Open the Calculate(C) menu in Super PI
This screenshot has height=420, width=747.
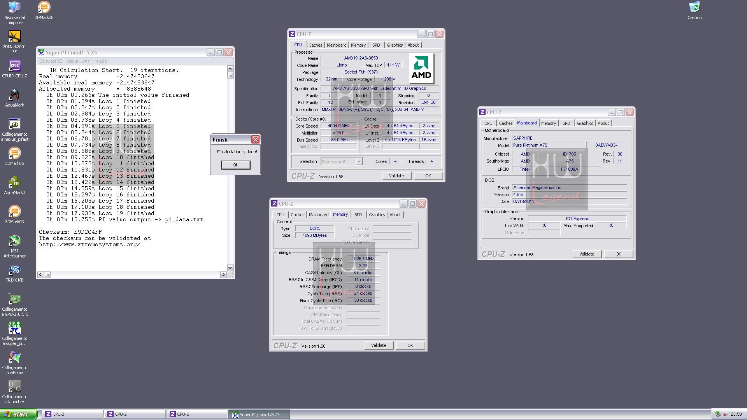pos(51,61)
